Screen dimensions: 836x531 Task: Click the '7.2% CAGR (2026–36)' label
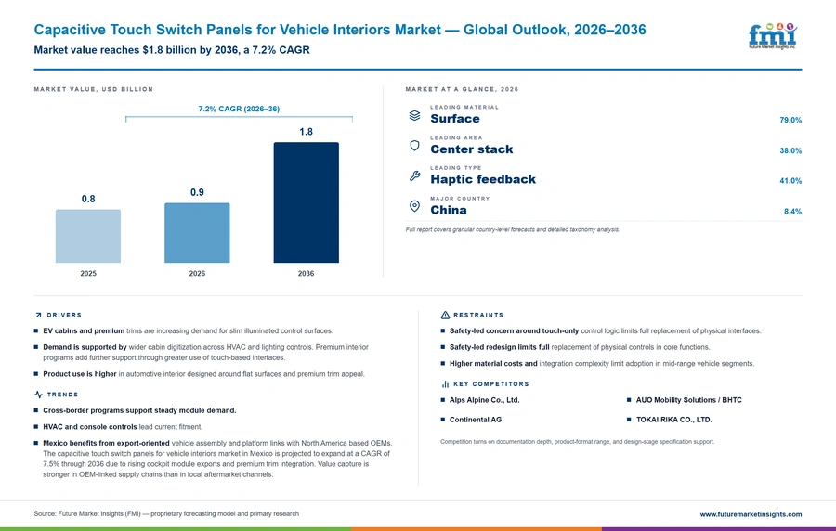point(239,109)
